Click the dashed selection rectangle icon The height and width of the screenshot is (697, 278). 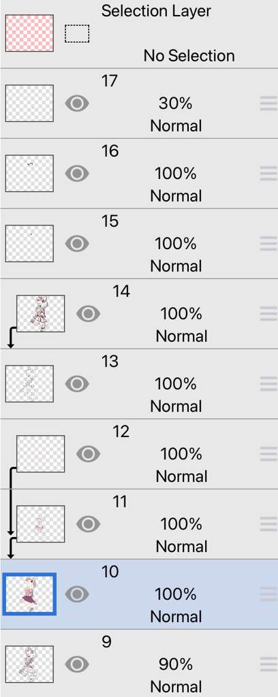pyautogui.click(x=77, y=34)
